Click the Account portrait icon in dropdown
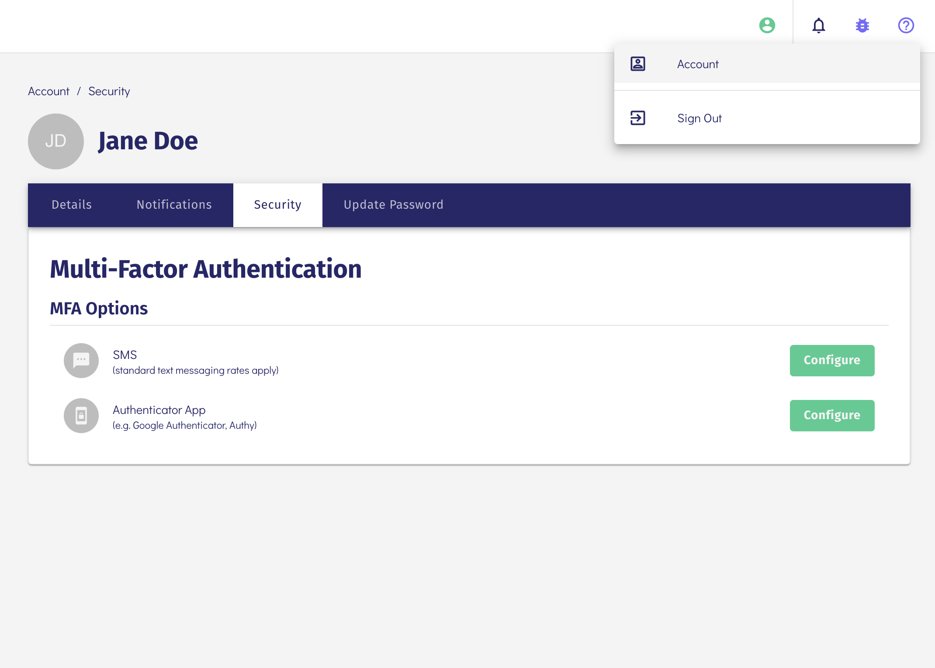This screenshot has width=935, height=668. tap(637, 64)
